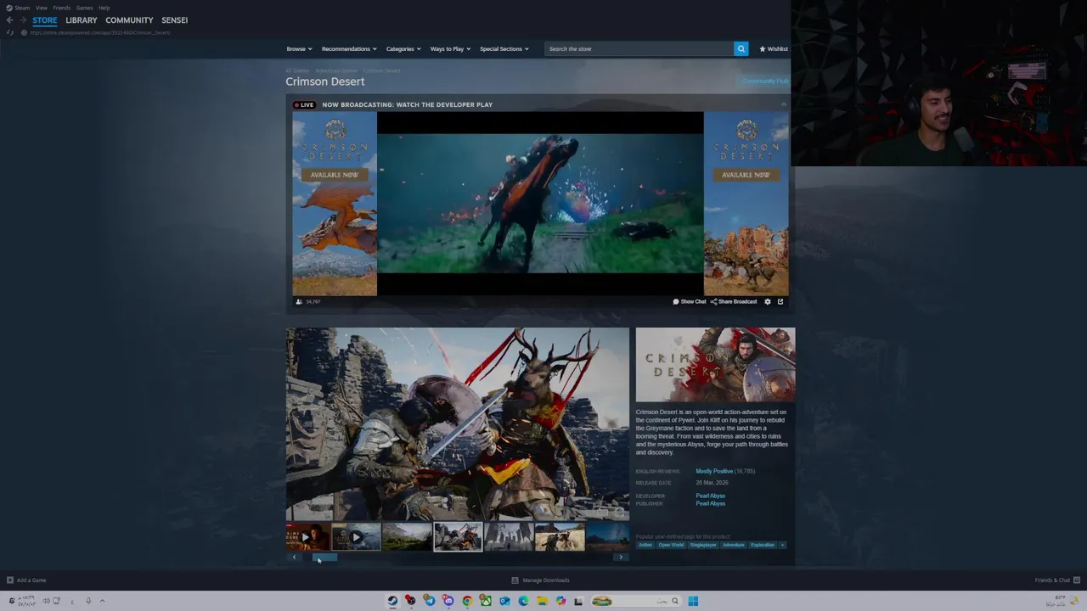The width and height of the screenshot is (1087, 611).
Task: Select the Adventure tag
Action: point(734,545)
